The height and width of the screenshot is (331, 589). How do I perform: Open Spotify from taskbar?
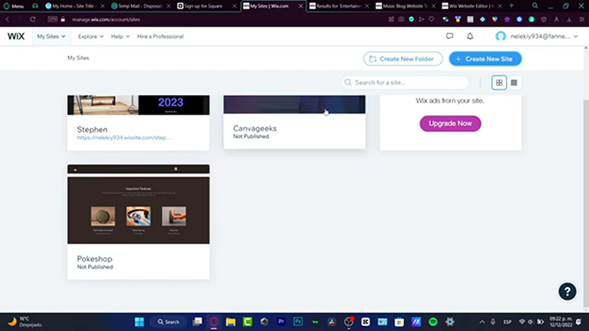coord(433,322)
